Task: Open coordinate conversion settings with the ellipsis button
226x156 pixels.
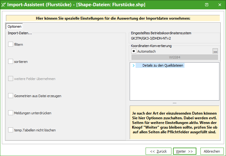Action: click(x=215, y=51)
